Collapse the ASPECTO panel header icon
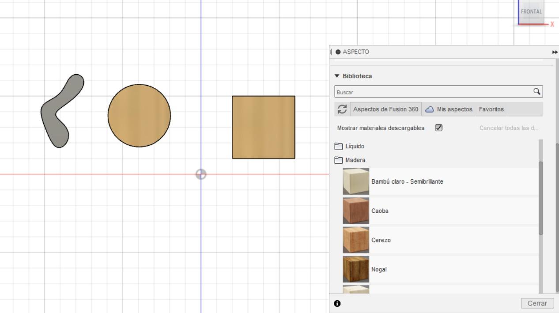This screenshot has width=559, height=313. [x=338, y=52]
